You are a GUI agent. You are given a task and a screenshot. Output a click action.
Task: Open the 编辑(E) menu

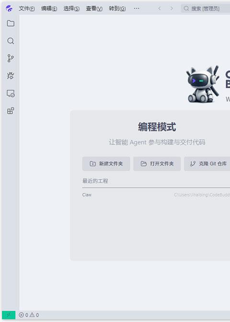[x=49, y=9]
